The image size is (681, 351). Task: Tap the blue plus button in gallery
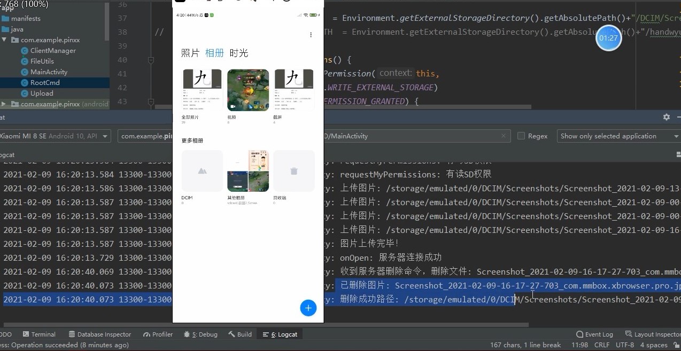[308, 308]
